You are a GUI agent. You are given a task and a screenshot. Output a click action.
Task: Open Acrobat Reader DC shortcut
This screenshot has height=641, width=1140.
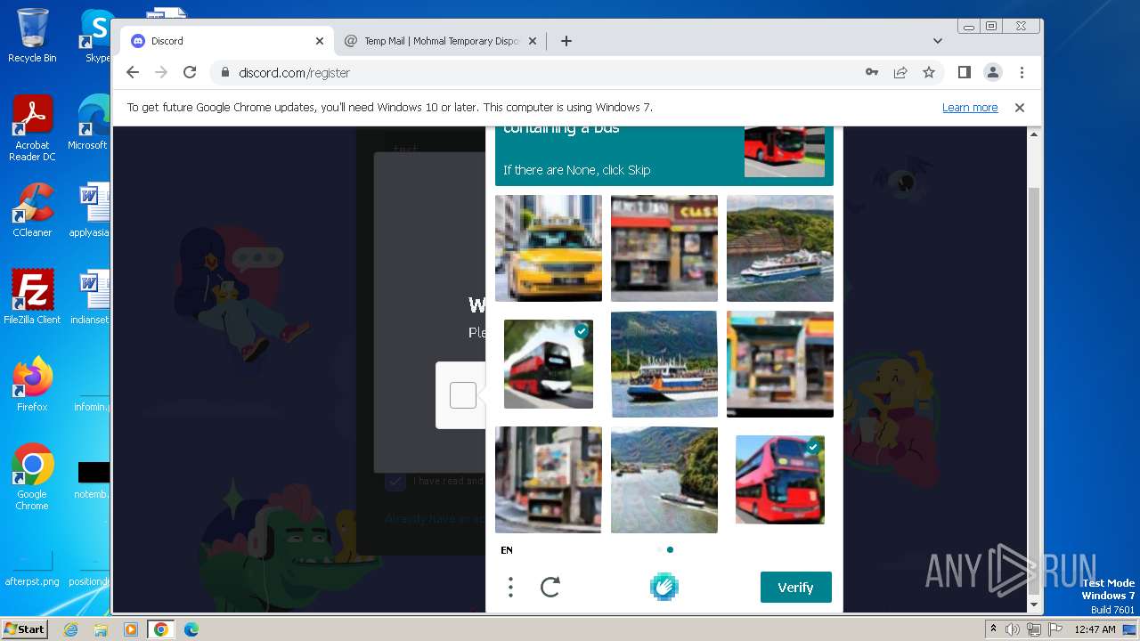(x=32, y=129)
